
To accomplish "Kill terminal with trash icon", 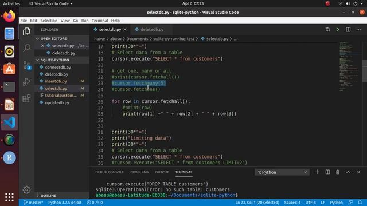I will coord(338,172).
